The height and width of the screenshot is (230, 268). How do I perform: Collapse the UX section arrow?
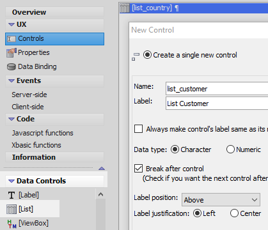point(12,24)
